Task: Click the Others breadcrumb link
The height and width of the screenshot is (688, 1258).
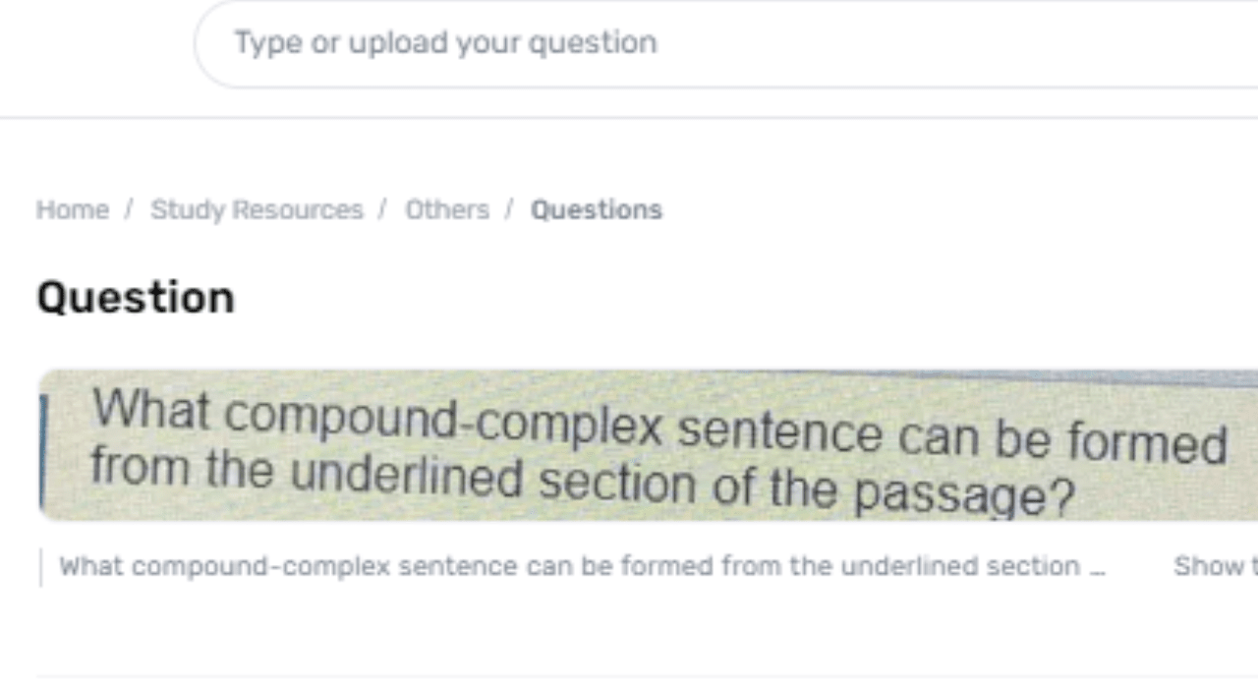Action: (447, 209)
